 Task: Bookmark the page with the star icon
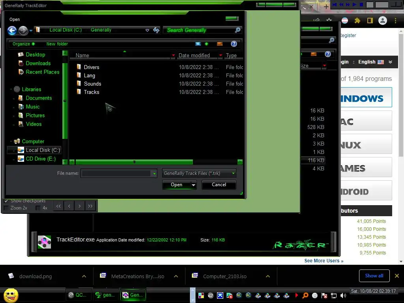tap(329, 20)
